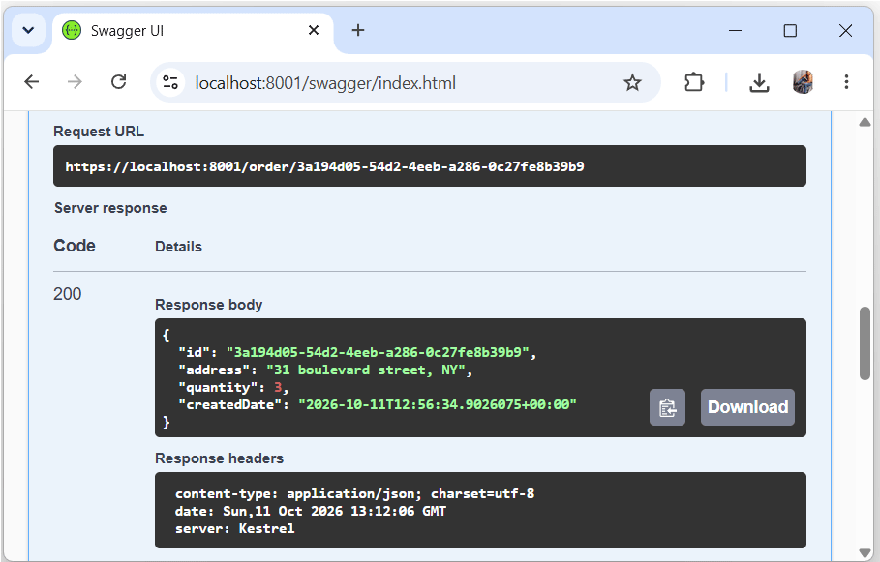Click the "Response headers" heading
880x562 pixels.
[x=220, y=458]
